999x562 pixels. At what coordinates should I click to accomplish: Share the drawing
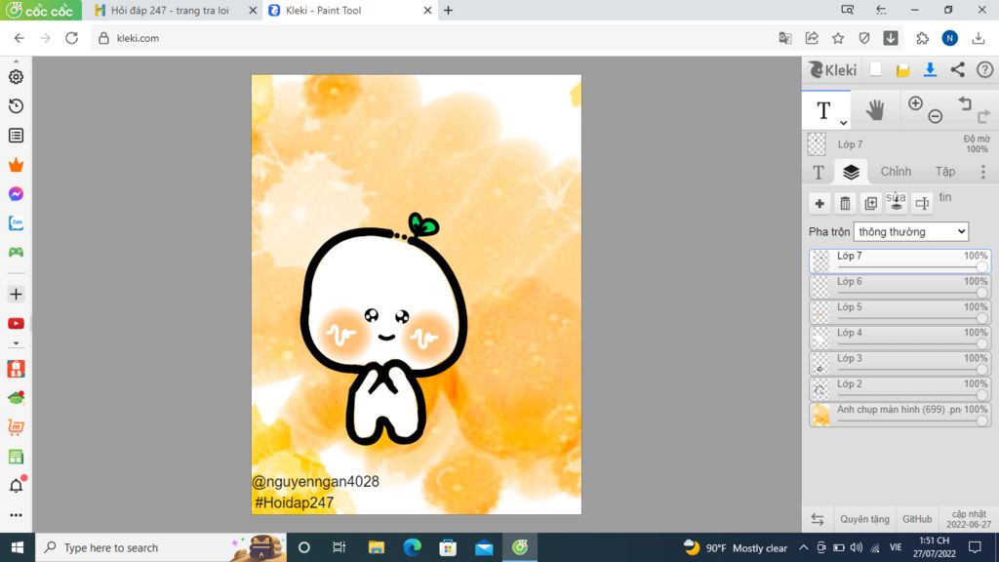pos(958,69)
